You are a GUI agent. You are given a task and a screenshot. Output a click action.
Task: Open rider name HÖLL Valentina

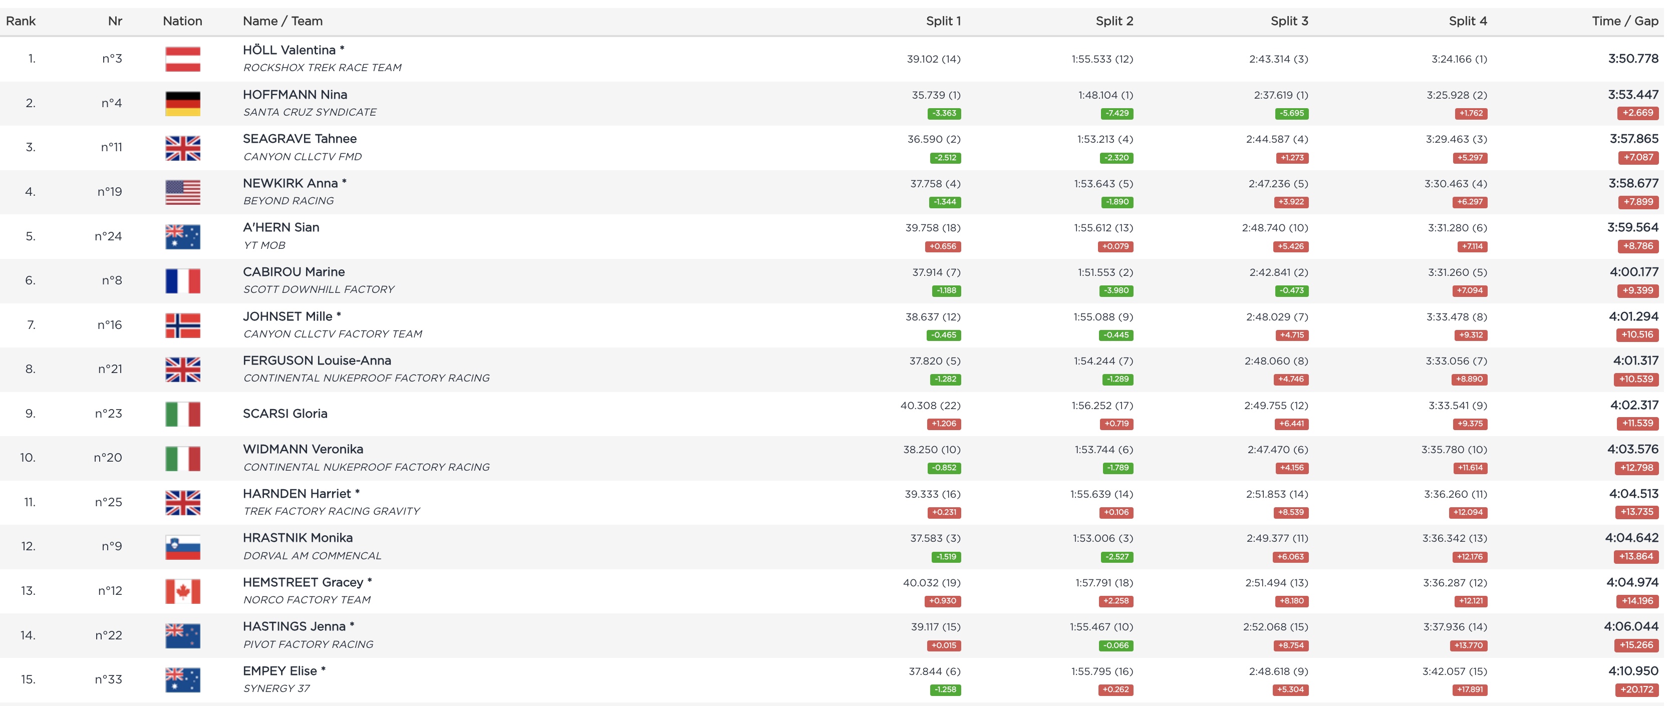pyautogui.click(x=289, y=50)
